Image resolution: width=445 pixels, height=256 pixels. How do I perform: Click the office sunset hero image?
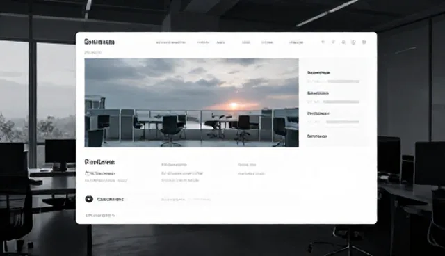tap(192, 103)
